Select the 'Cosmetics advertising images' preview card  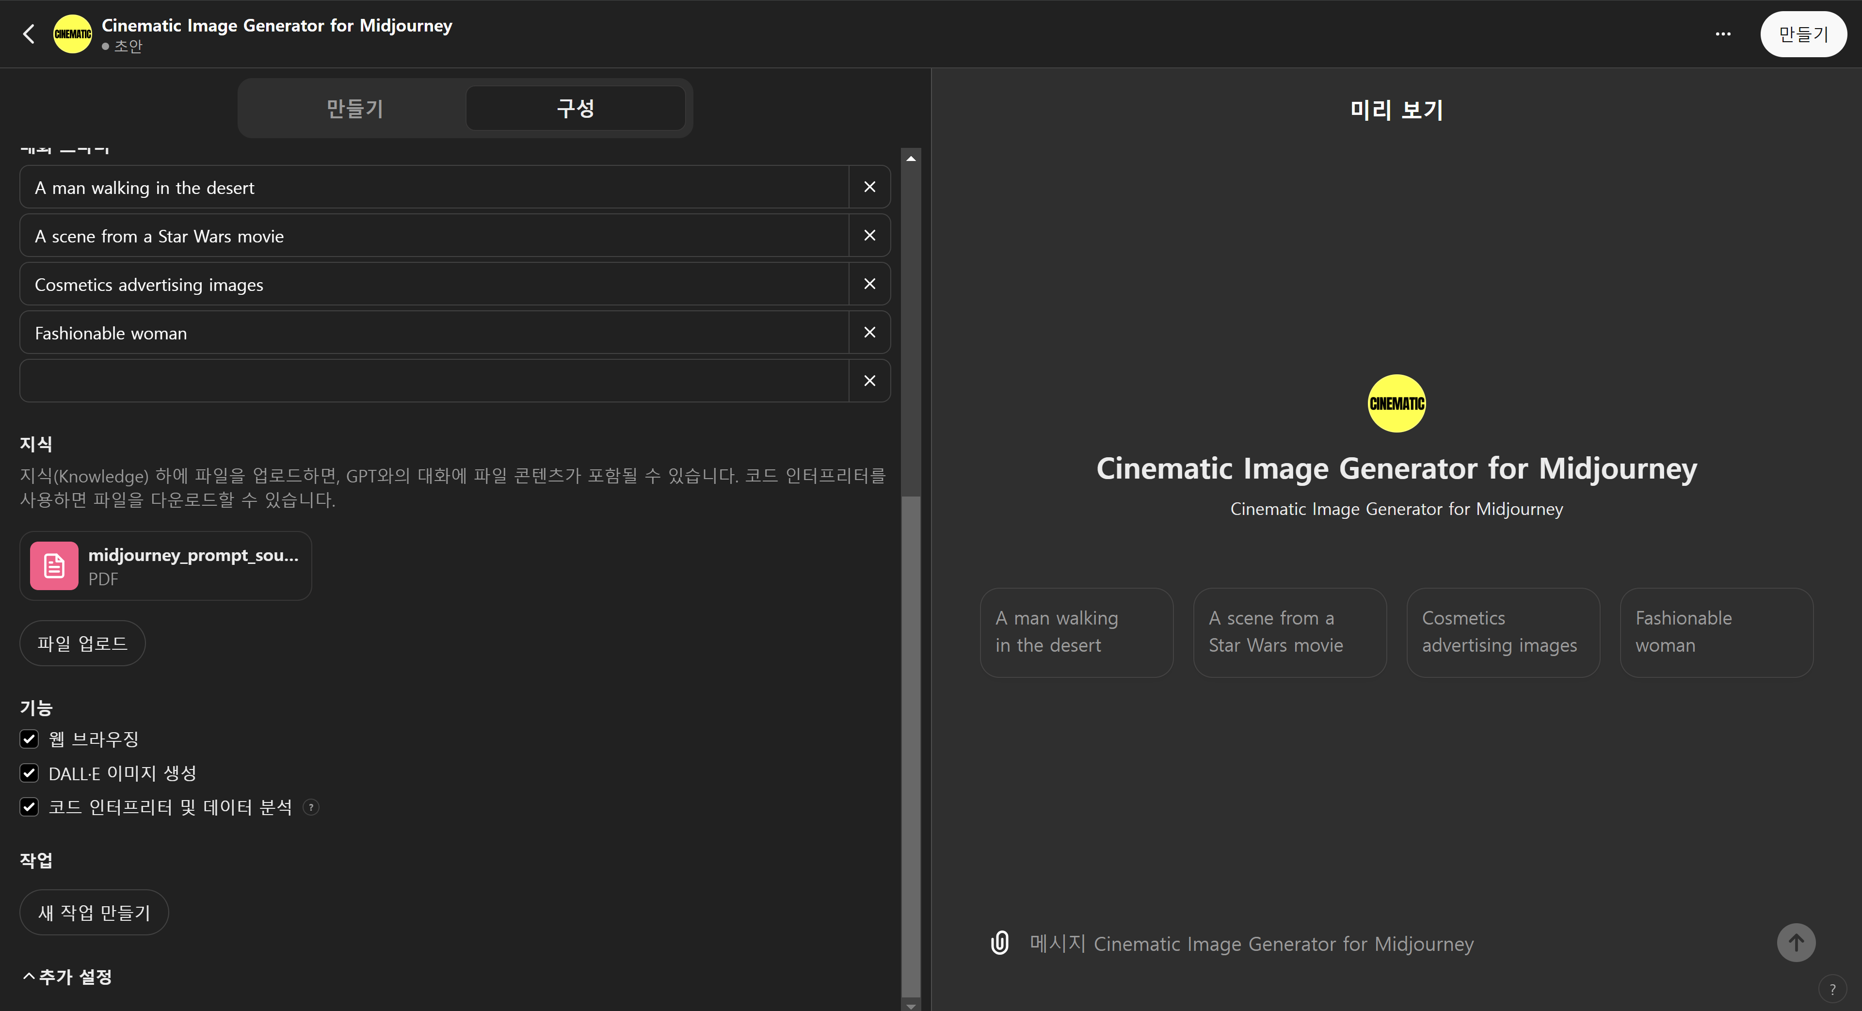(1503, 632)
